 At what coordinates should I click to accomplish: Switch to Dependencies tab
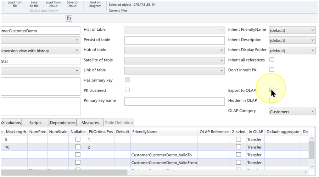pyautogui.click(x=63, y=123)
